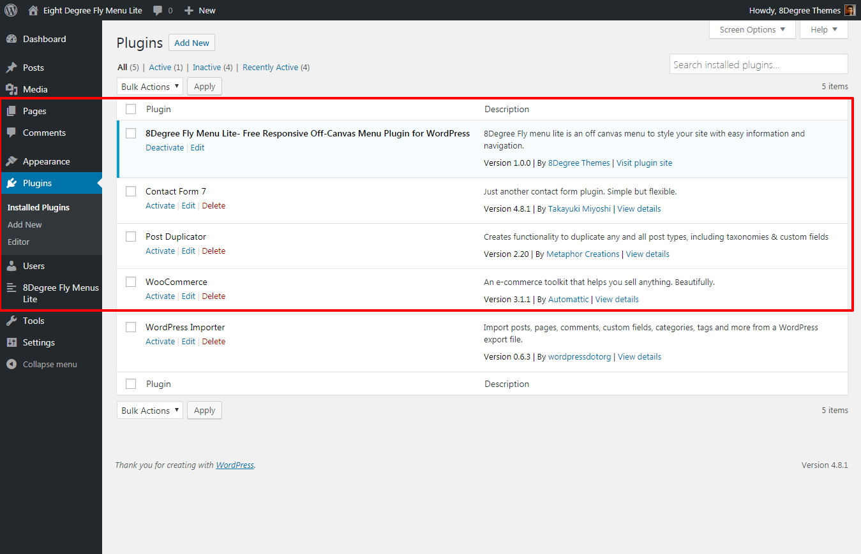Click the 8Degree Fly Menus Lite icon
The image size is (861, 554).
click(x=11, y=288)
